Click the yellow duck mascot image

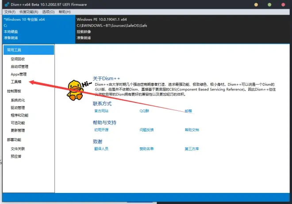[x=75, y=90]
